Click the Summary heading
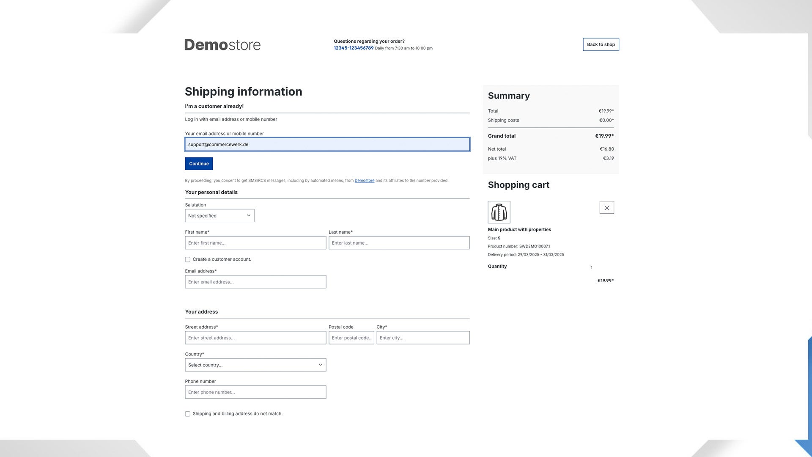 click(509, 96)
